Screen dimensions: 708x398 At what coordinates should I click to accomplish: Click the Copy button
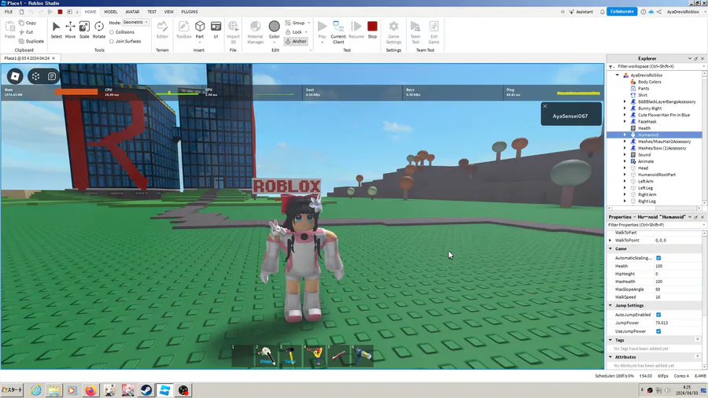[x=28, y=23]
